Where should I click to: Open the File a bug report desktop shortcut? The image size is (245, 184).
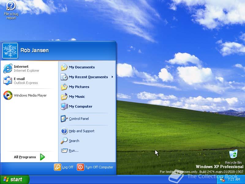point(11,10)
